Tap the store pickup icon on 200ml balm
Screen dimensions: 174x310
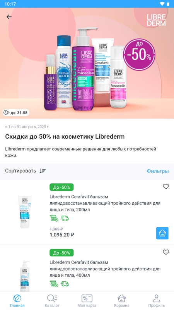point(54,218)
